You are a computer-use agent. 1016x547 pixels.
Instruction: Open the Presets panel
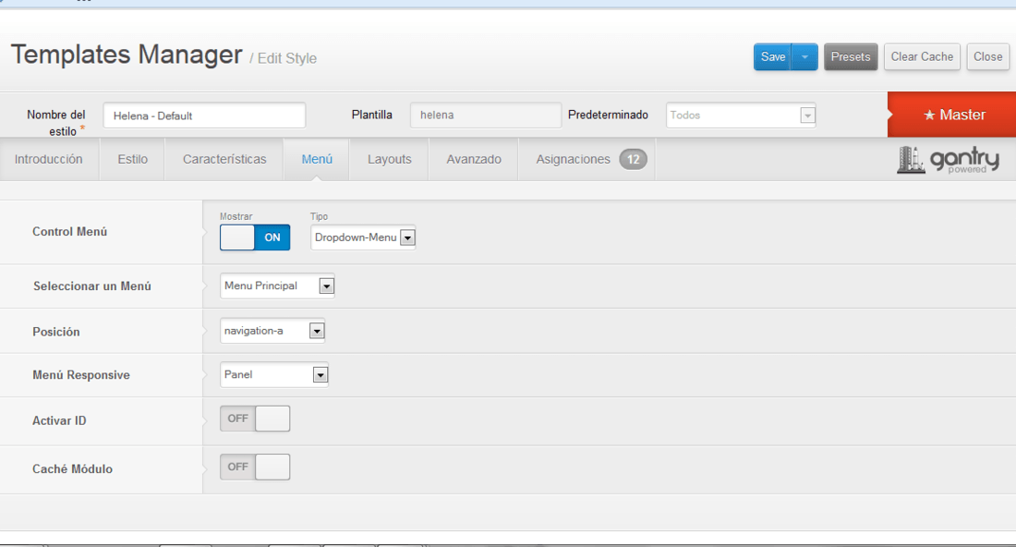click(x=851, y=57)
